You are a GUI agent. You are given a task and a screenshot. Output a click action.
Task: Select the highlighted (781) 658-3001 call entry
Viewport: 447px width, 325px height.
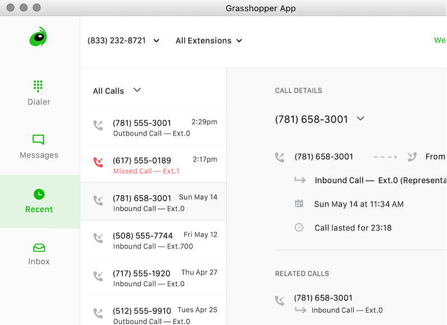coord(153,202)
